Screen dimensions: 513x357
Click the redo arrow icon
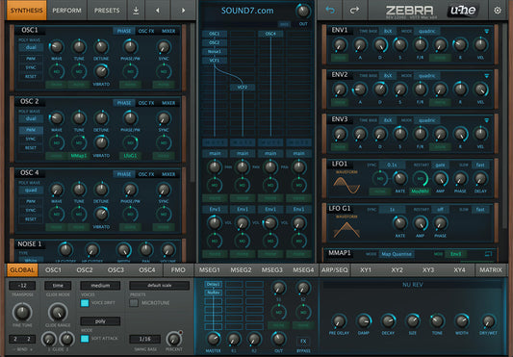354,11
